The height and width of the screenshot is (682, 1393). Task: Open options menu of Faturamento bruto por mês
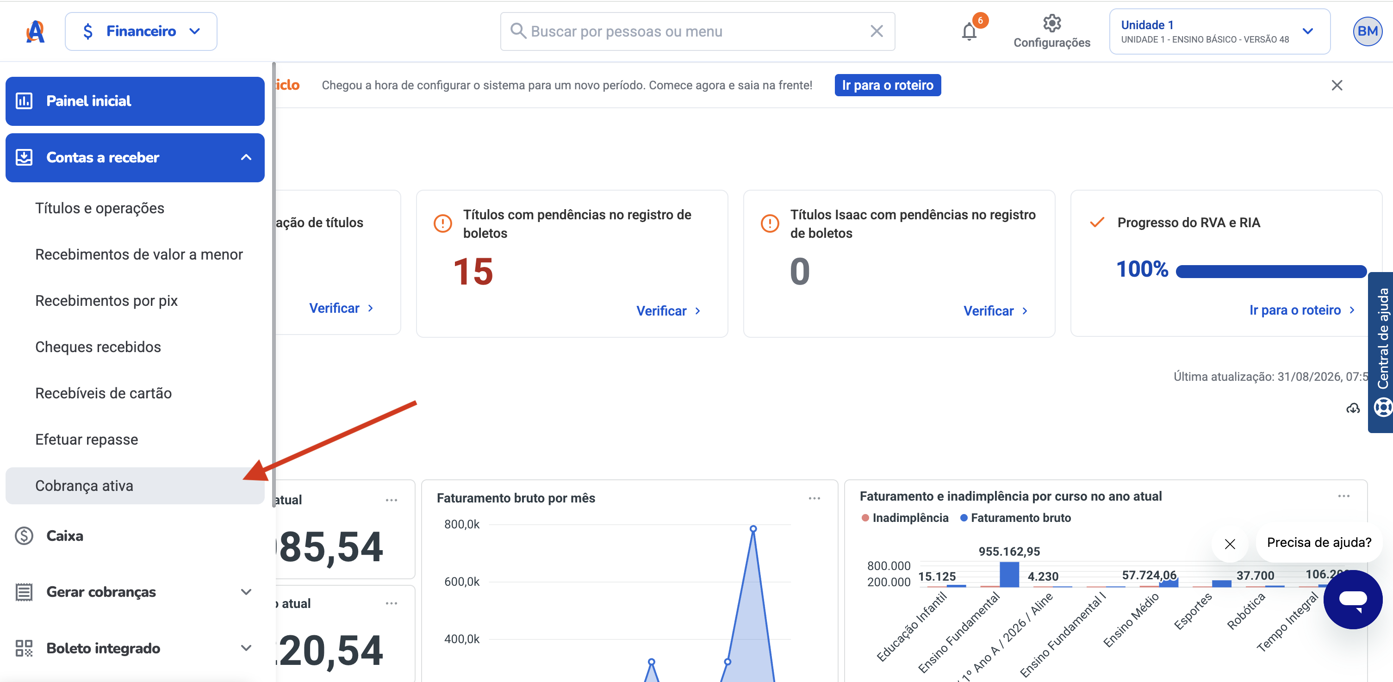coord(815,498)
